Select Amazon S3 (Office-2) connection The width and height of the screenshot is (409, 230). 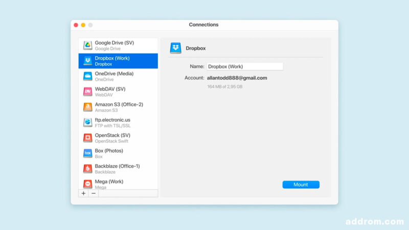119,107
